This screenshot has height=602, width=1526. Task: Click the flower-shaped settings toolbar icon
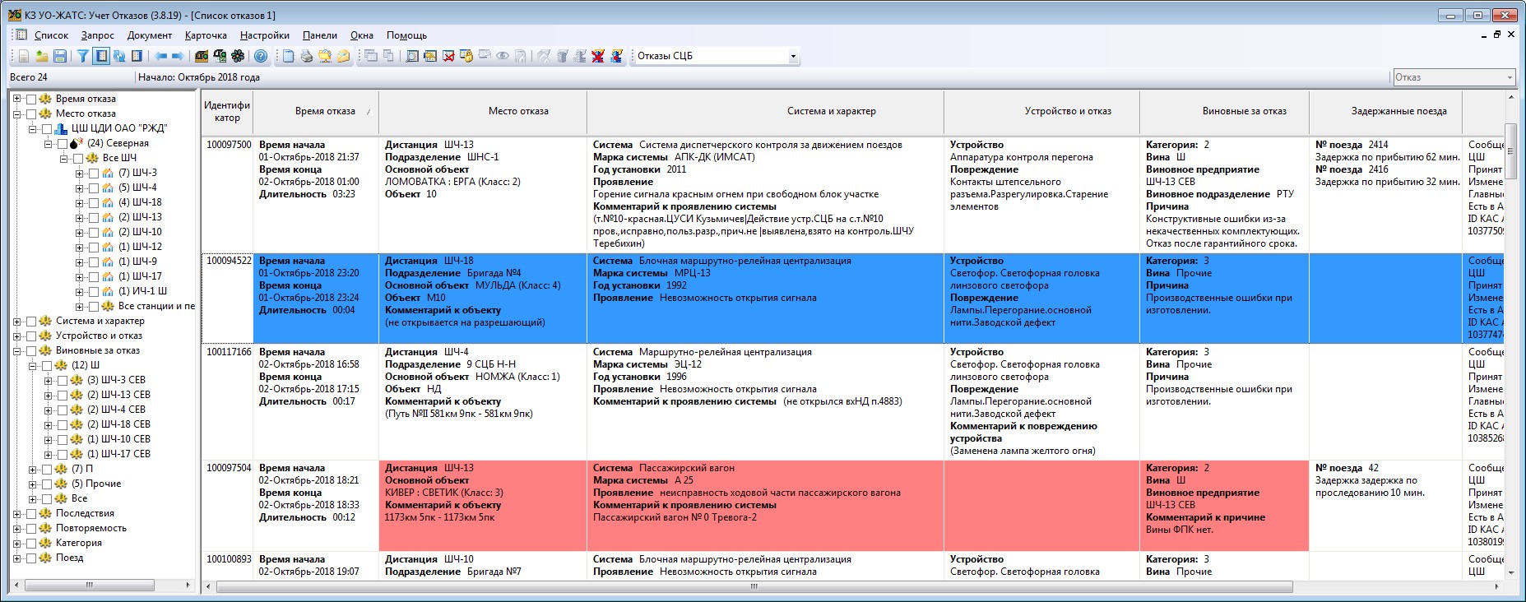click(x=238, y=56)
